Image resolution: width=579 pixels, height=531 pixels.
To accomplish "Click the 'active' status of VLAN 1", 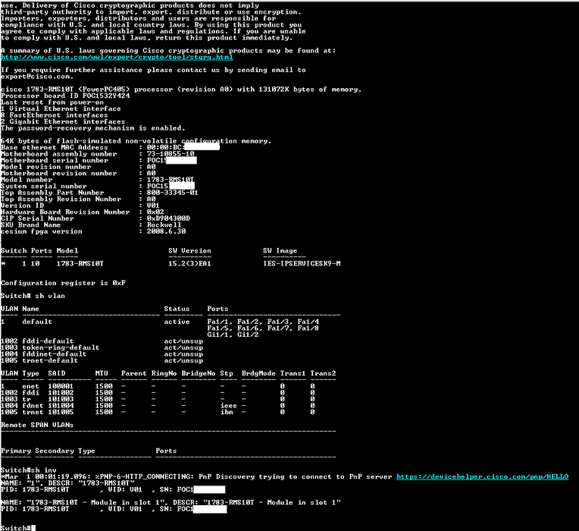I will [177, 322].
